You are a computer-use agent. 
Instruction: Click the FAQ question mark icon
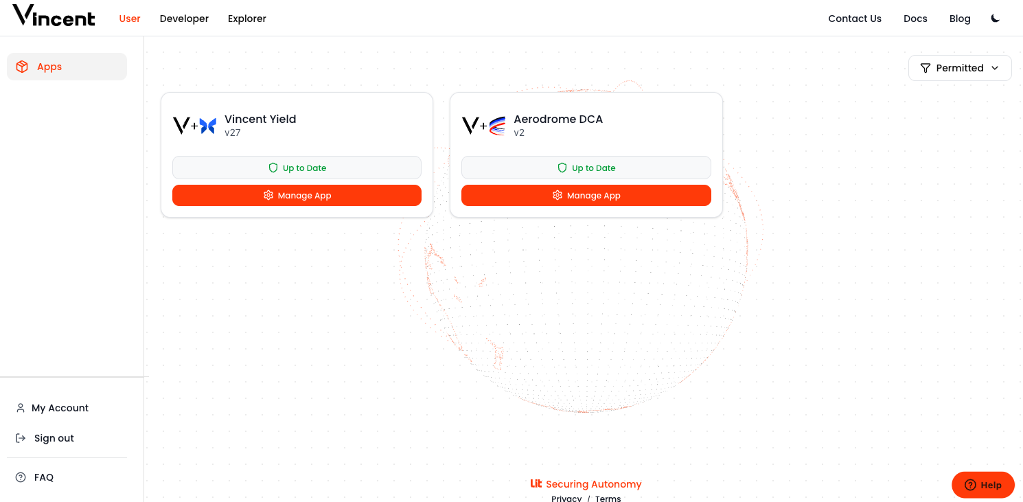[x=20, y=477]
